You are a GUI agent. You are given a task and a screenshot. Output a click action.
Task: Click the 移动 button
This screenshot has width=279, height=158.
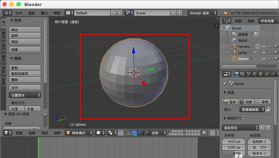click(25, 30)
